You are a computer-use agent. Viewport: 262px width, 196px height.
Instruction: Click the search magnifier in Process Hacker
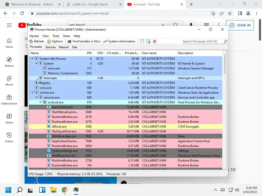pos(225,41)
